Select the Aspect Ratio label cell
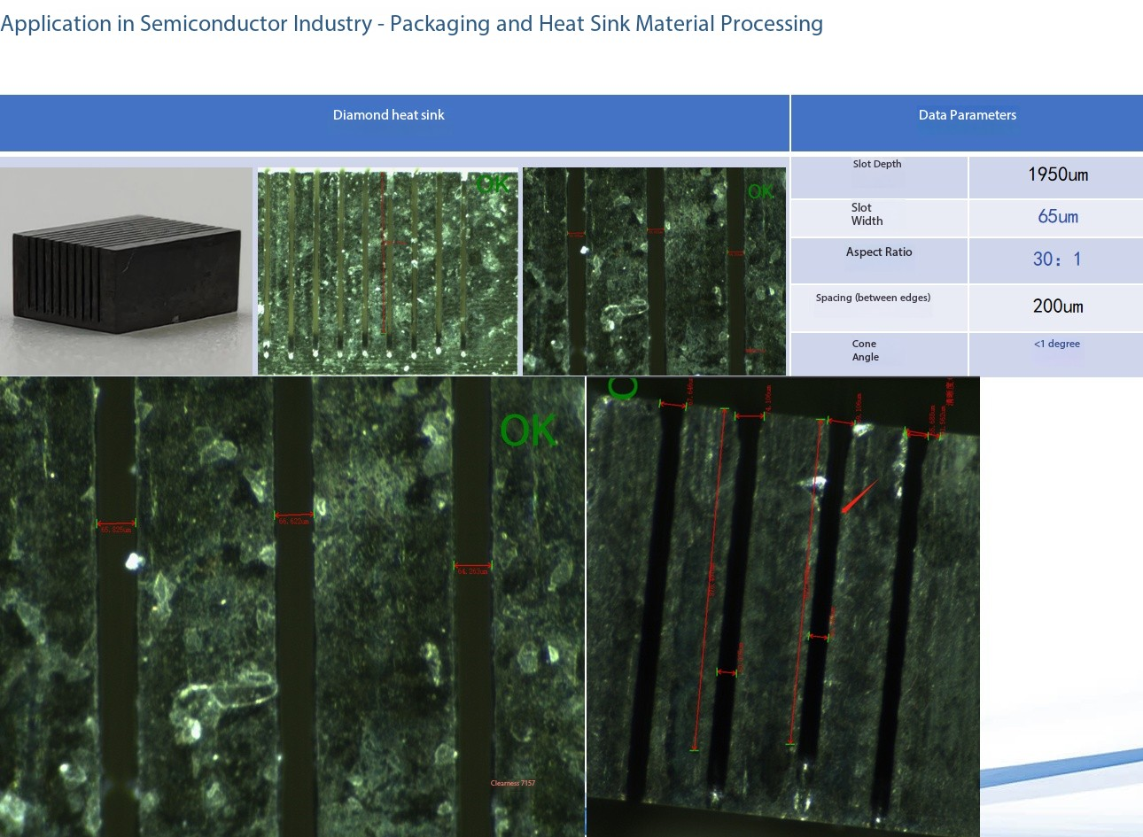This screenshot has width=1143, height=837. pos(879,260)
